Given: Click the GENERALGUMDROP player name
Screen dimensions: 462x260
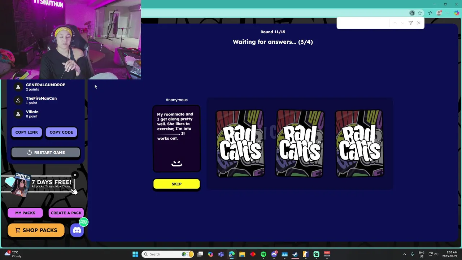Looking at the screenshot, I should pyautogui.click(x=45, y=85).
